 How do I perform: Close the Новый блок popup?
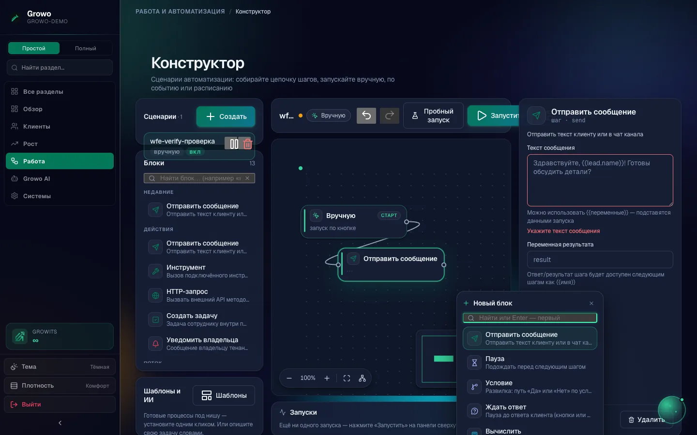pos(591,304)
